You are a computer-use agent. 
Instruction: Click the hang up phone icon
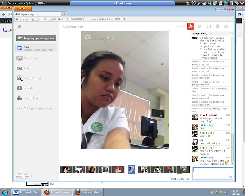(x=226, y=26)
